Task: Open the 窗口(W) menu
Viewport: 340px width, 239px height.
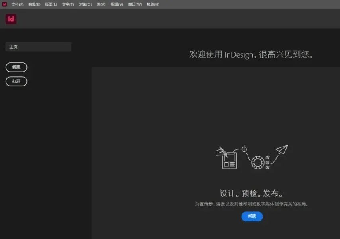Action: pos(135,4)
